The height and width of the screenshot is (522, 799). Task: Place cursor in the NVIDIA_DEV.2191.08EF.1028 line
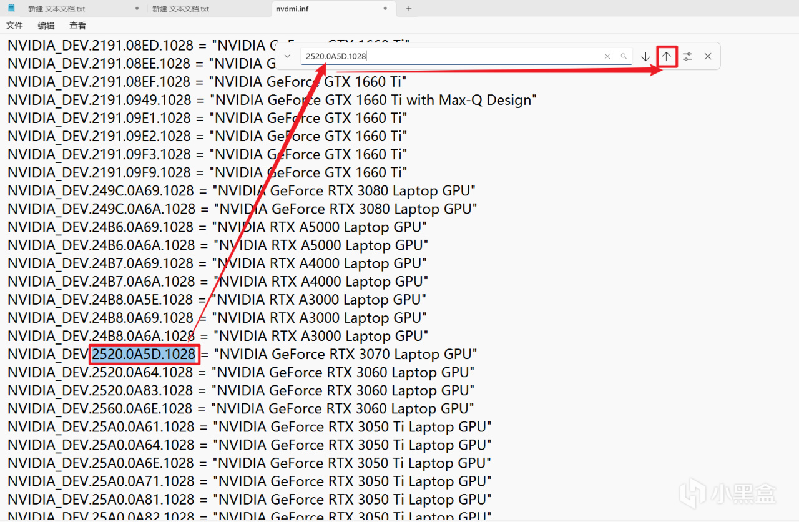pos(207,81)
